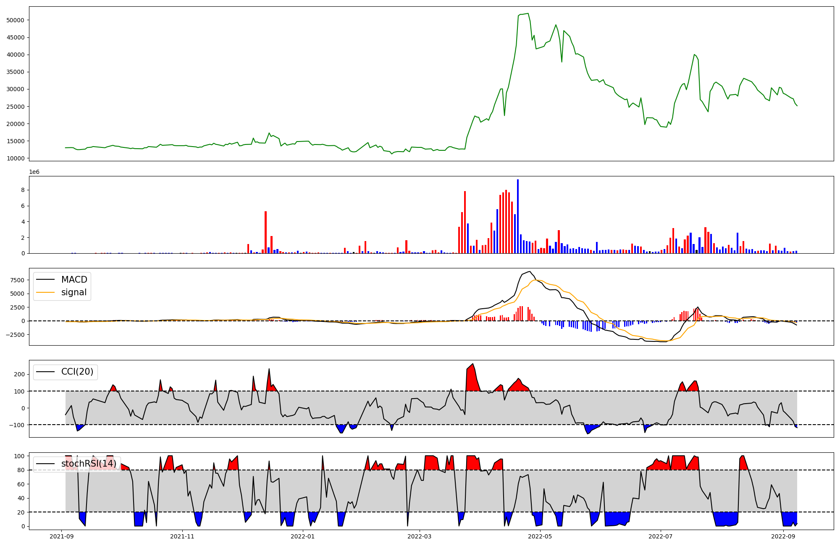840x546 pixels.
Task: Click the 7500 tick on MACD axis
Action: point(17,280)
